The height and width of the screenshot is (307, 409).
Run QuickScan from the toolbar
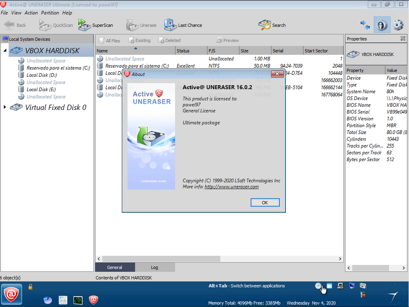point(56,25)
